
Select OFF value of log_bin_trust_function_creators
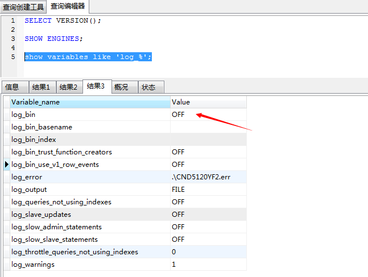pyautogui.click(x=208, y=152)
